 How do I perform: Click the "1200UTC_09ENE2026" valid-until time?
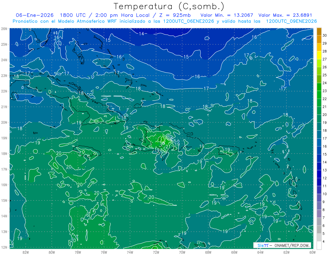[291, 21]
